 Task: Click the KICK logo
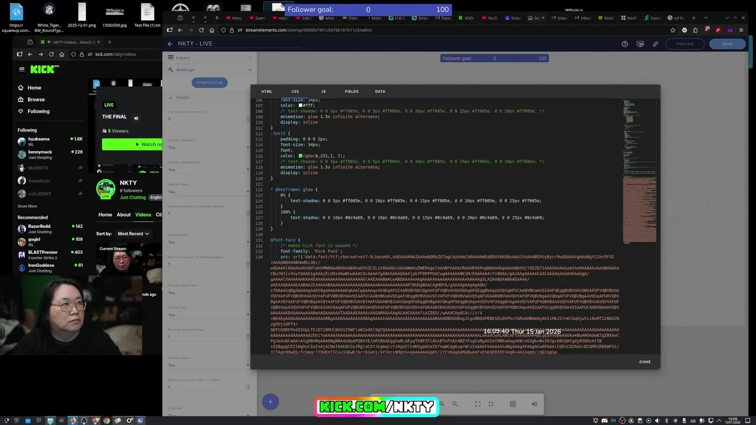click(x=45, y=69)
